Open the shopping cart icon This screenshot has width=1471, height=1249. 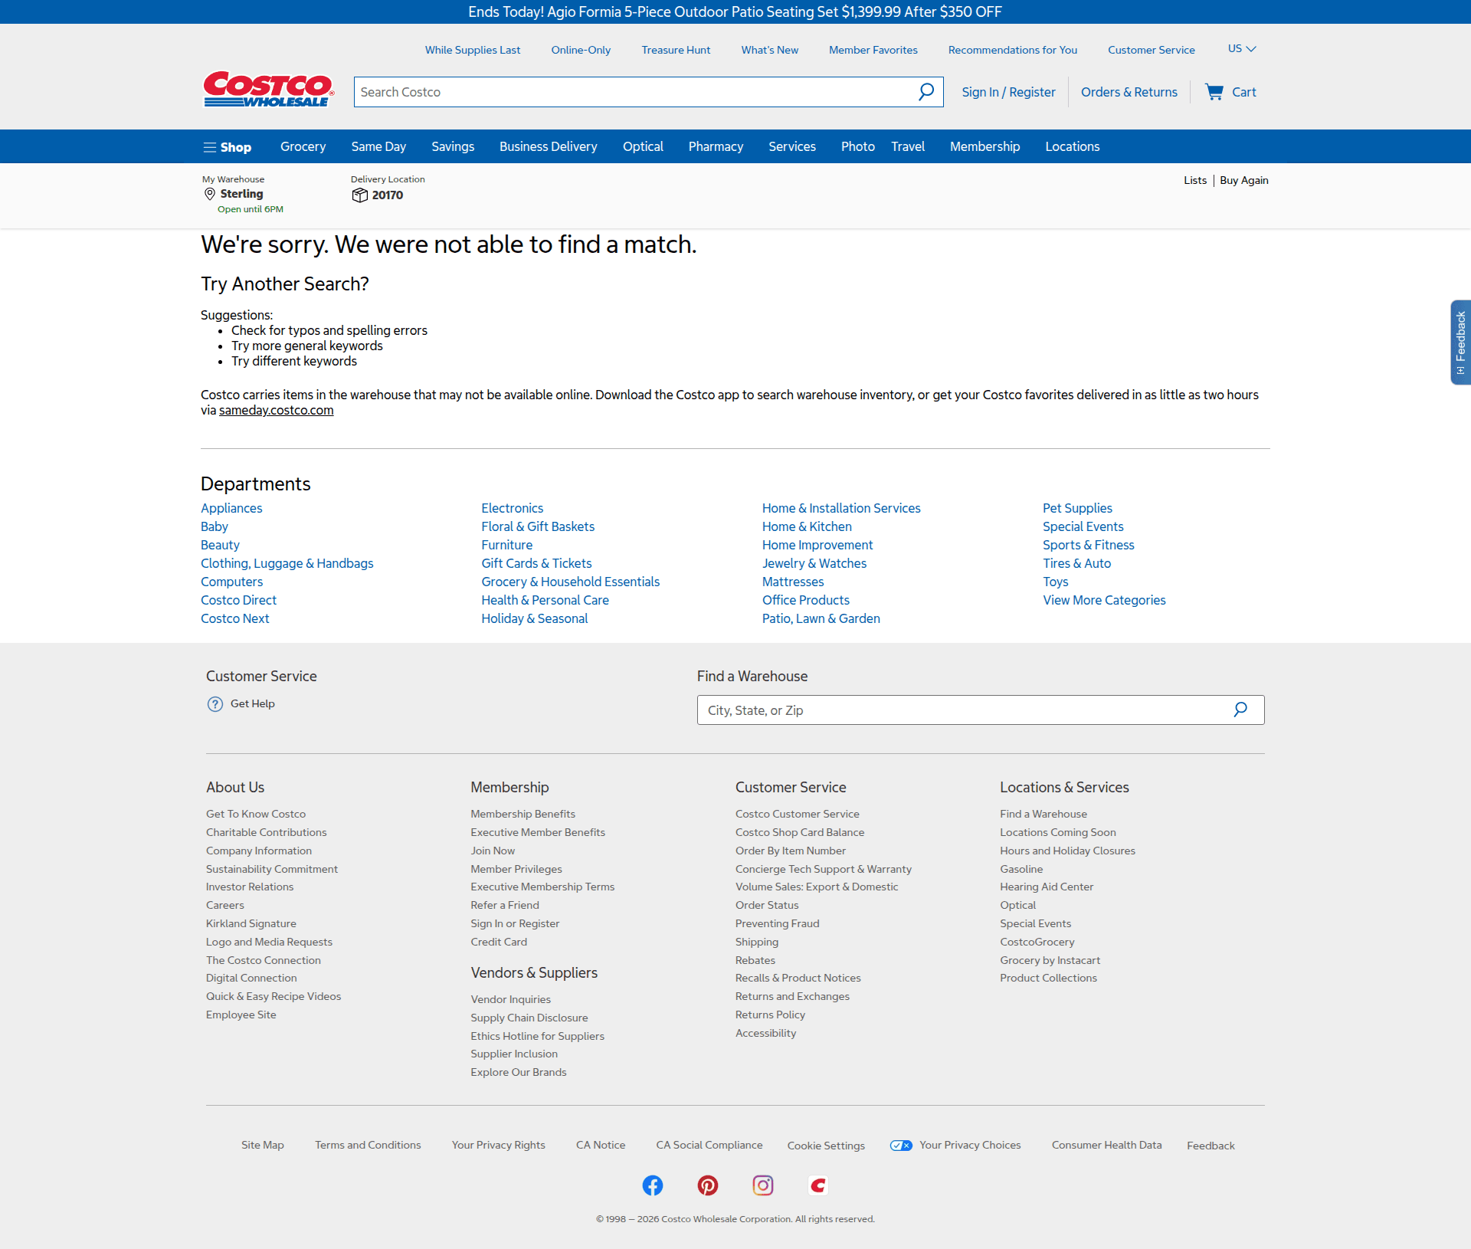coord(1214,92)
